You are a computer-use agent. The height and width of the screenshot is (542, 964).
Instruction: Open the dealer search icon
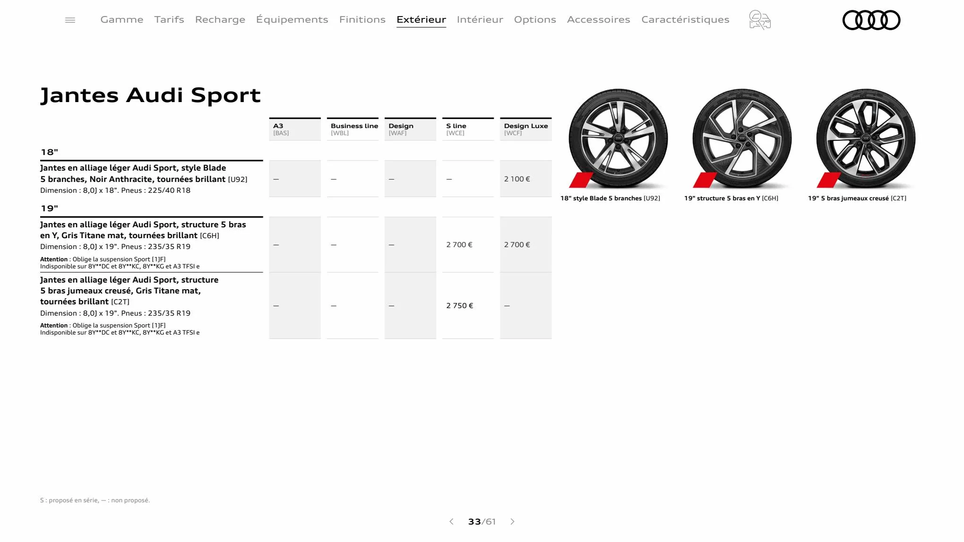[x=760, y=20]
